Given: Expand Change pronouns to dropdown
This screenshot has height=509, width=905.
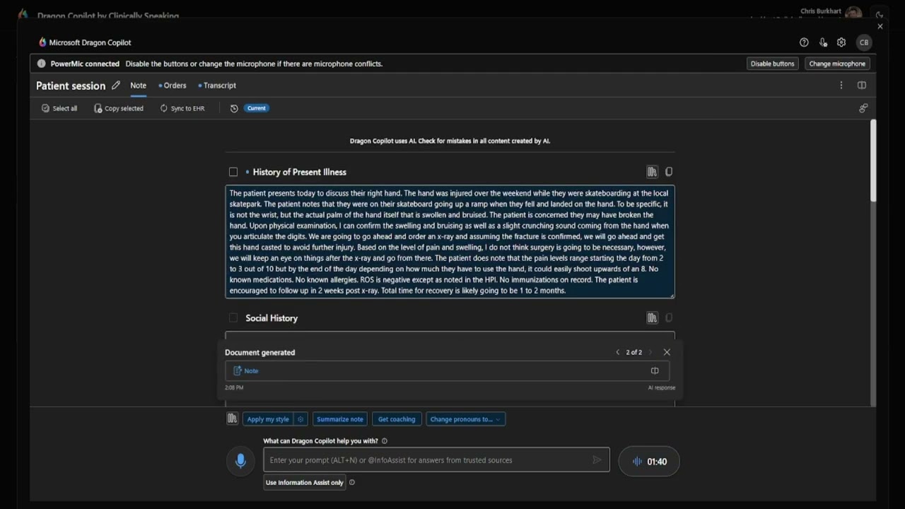Looking at the screenshot, I should click(466, 419).
